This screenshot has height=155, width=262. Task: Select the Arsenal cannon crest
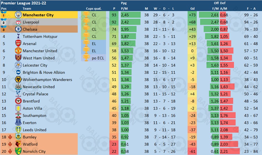point(18,43)
